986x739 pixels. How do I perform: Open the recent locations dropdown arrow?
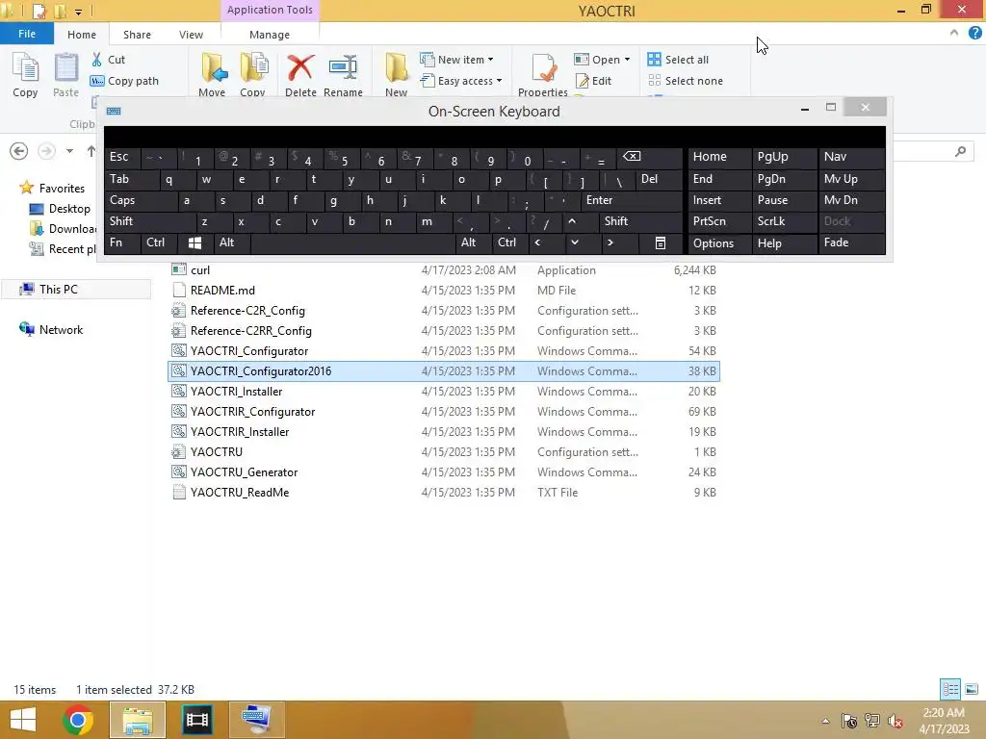[69, 151]
